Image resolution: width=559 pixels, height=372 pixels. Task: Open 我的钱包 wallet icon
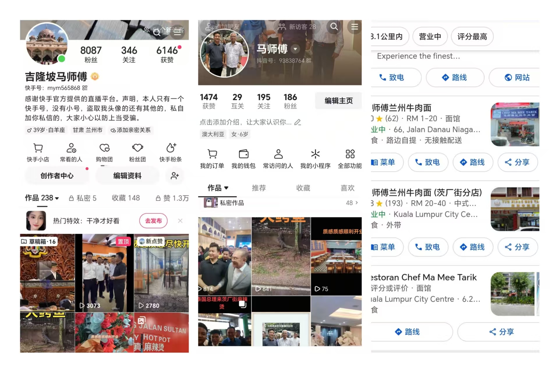243,154
